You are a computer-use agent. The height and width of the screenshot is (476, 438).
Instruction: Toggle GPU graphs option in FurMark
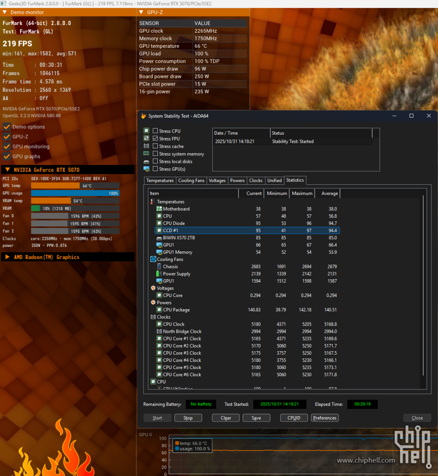[x=6, y=156]
